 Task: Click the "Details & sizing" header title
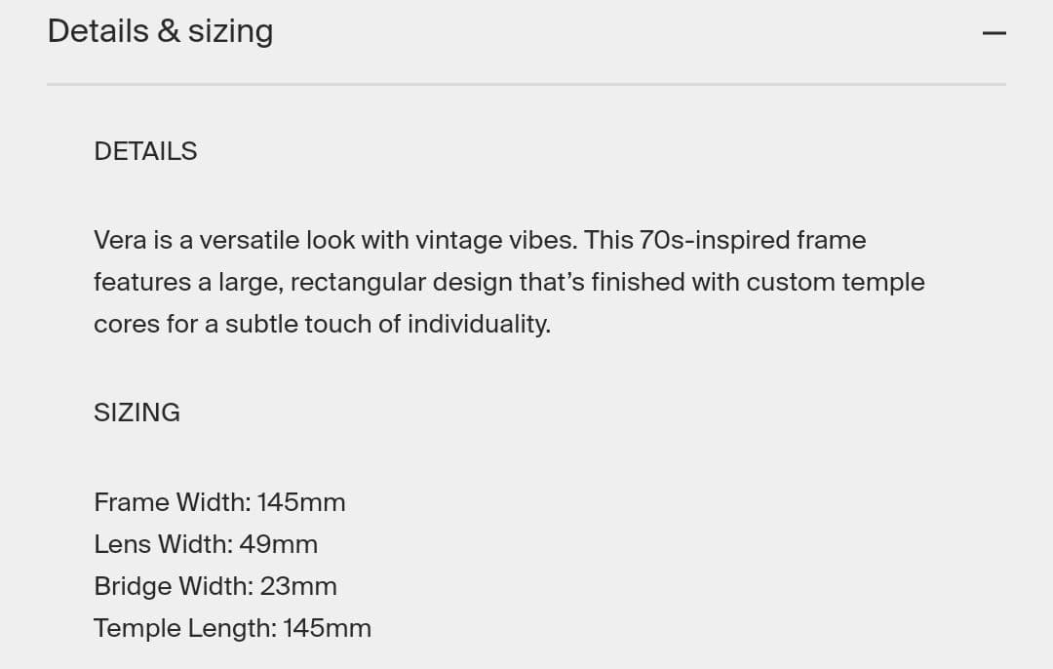pyautogui.click(x=160, y=31)
